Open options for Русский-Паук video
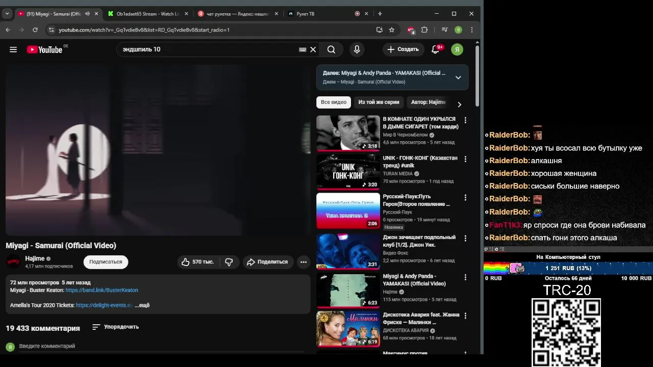The width and height of the screenshot is (653, 367). coord(465,197)
